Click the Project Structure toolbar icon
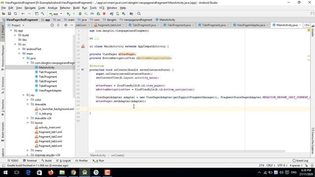The height and width of the screenshot is (177, 315). point(131,14)
